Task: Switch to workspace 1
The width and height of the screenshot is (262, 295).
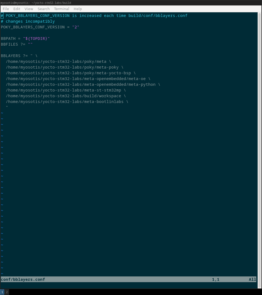Action: pyautogui.click(x=2, y=292)
